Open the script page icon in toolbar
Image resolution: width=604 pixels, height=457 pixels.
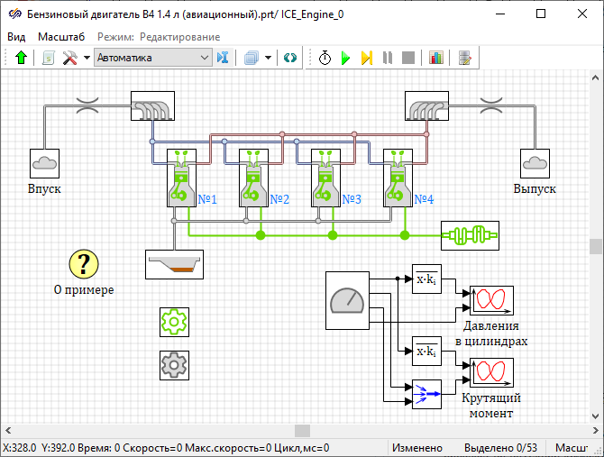point(49,58)
